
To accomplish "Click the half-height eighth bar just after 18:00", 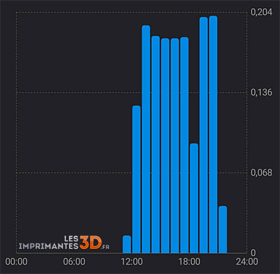I will [x=194, y=198].
